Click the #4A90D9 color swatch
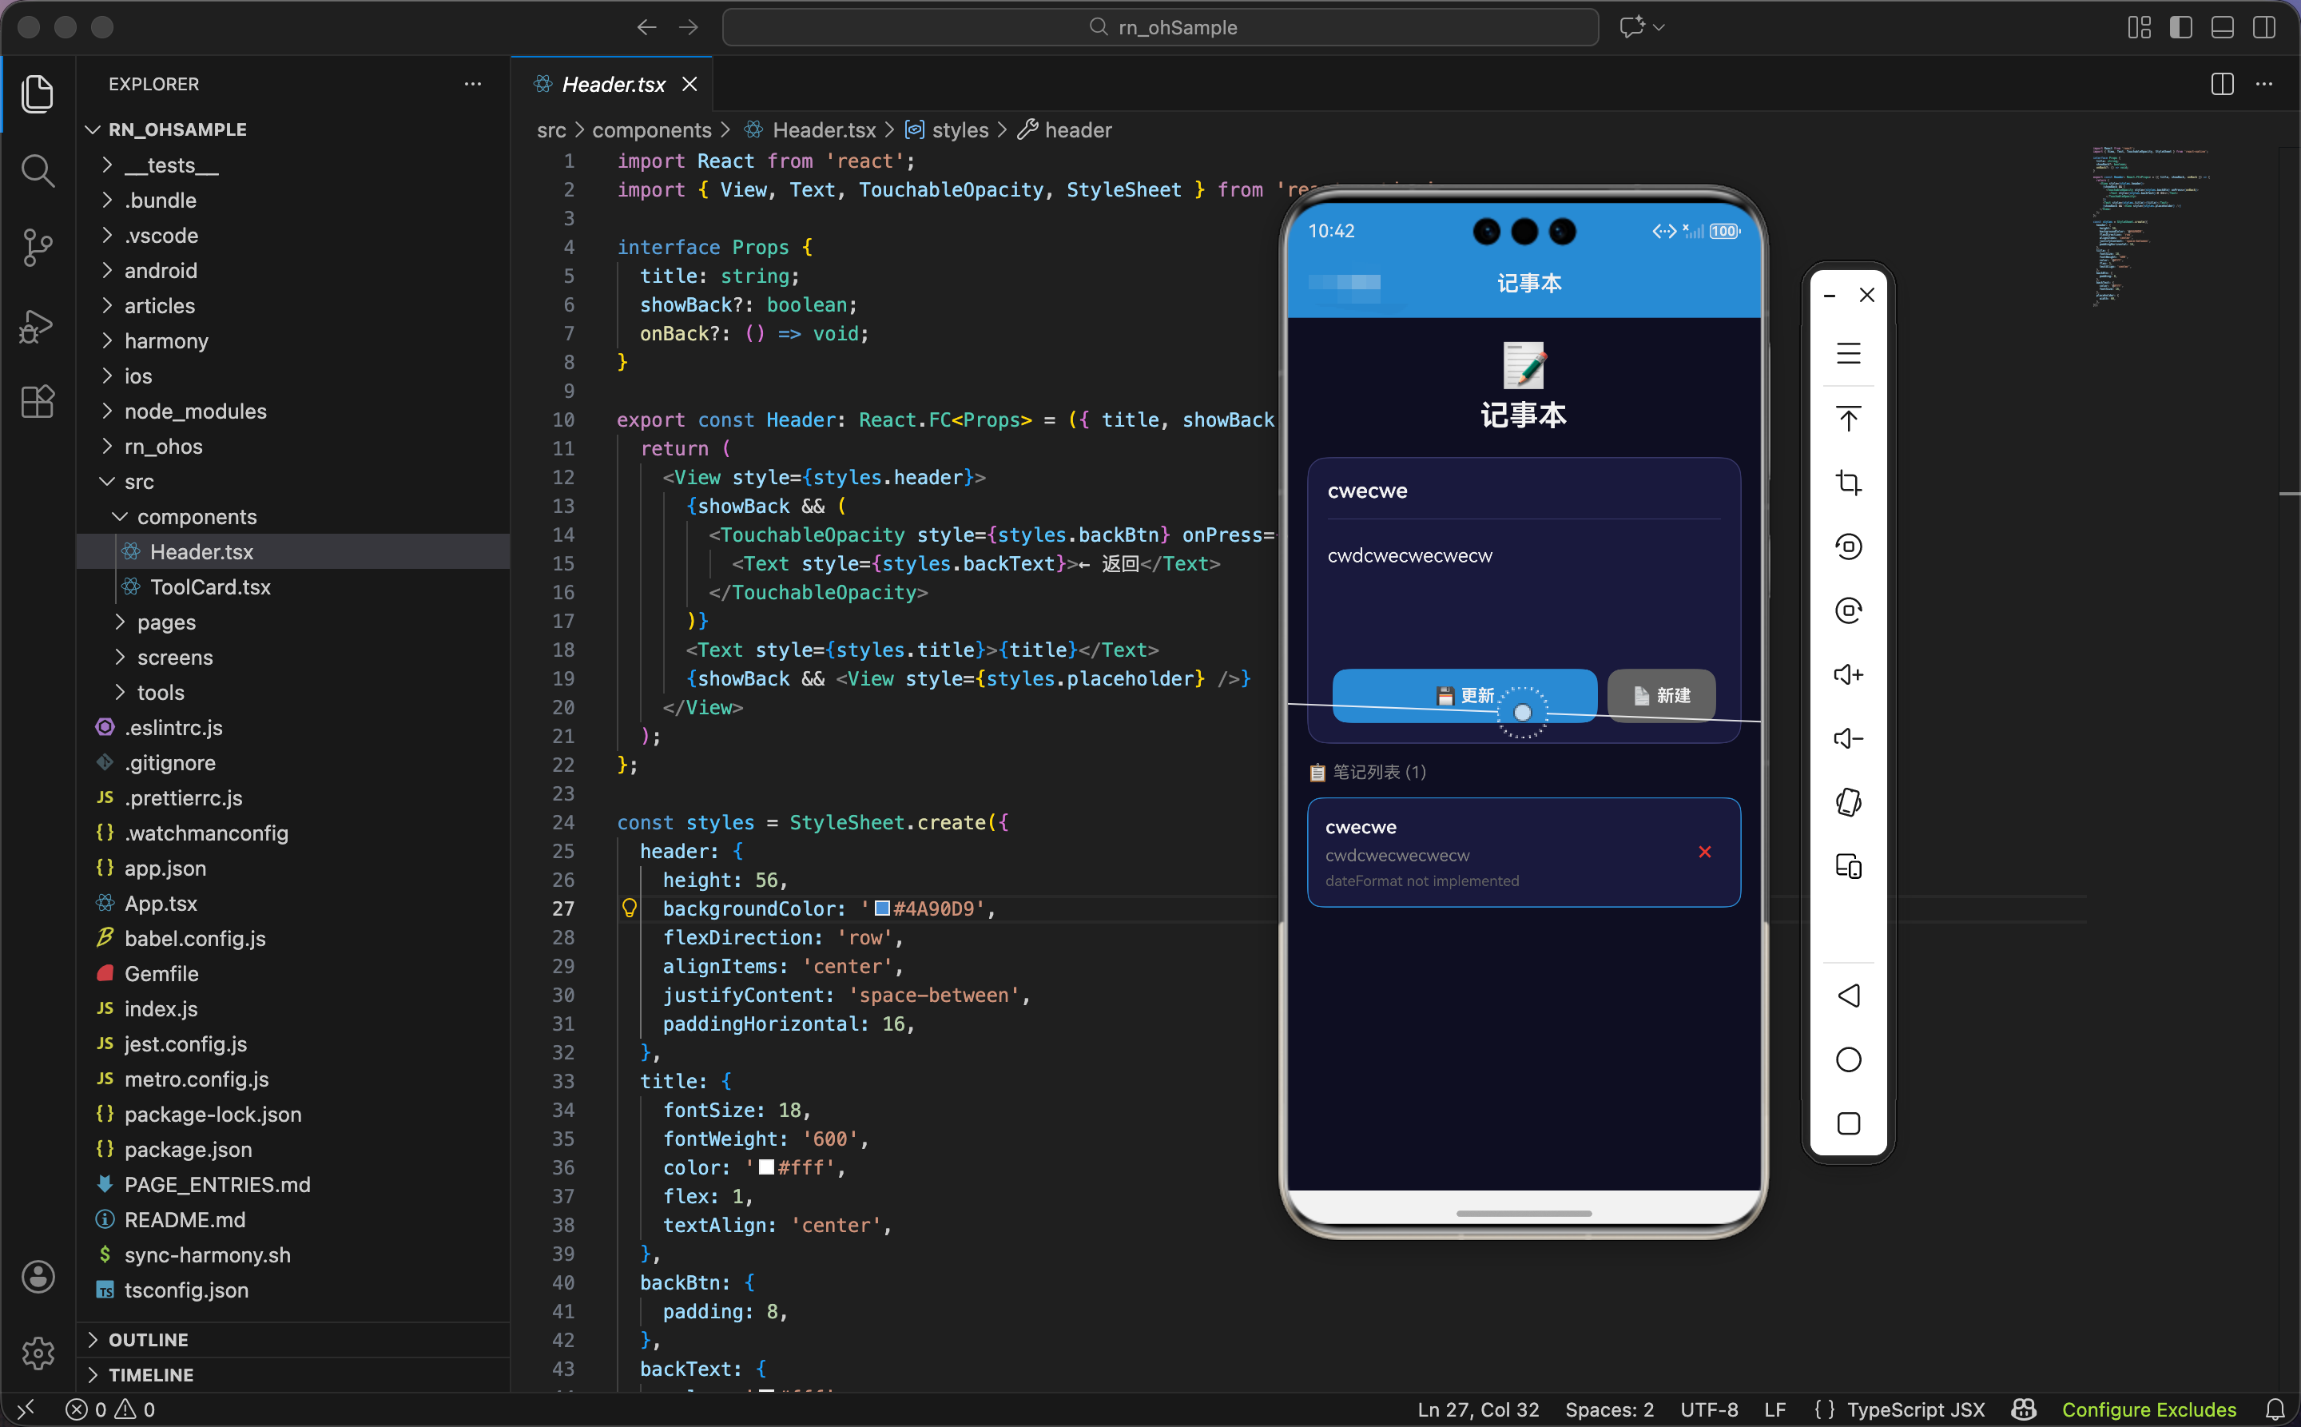 coord(881,908)
